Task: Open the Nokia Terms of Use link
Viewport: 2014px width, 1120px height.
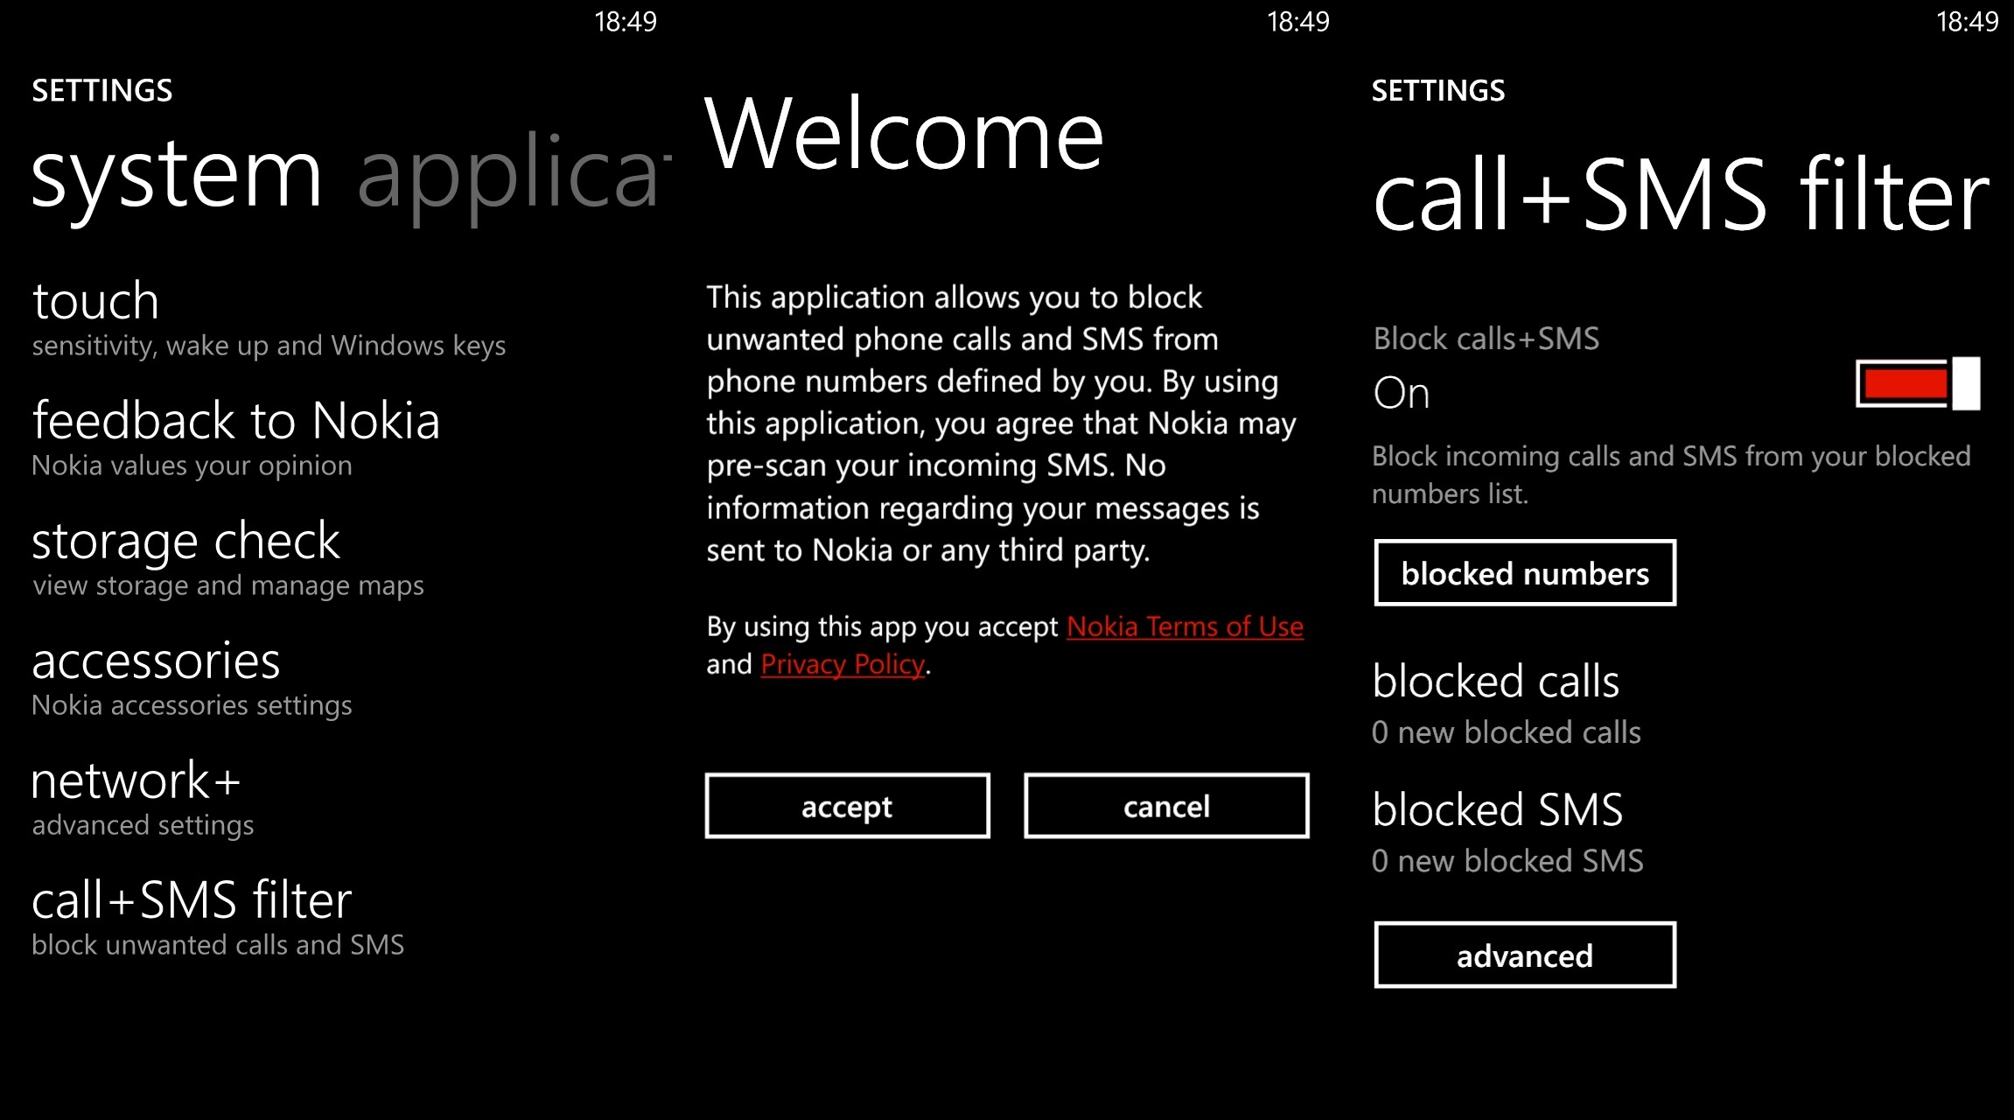Action: 1185,626
